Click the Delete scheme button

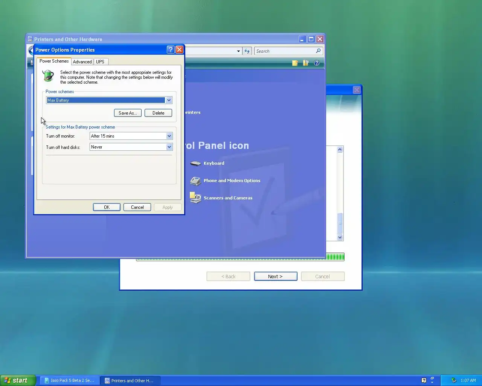pyautogui.click(x=158, y=113)
